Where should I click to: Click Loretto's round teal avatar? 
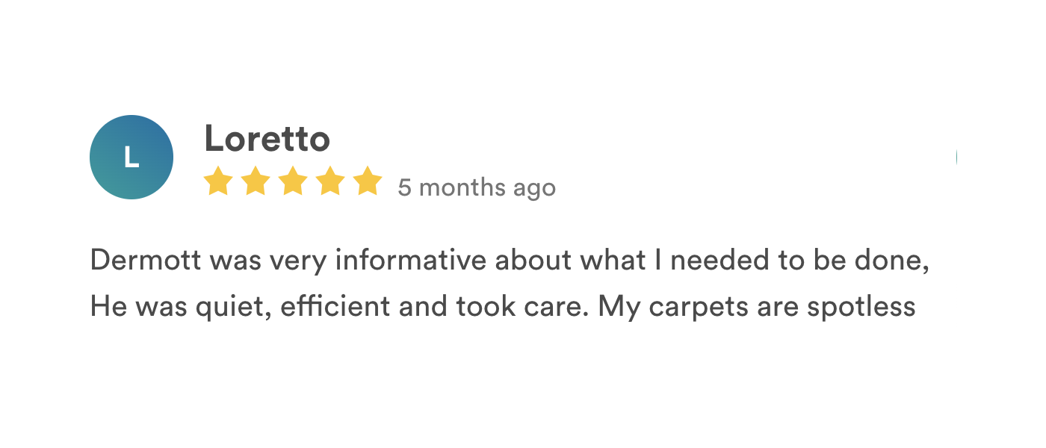[x=131, y=157]
